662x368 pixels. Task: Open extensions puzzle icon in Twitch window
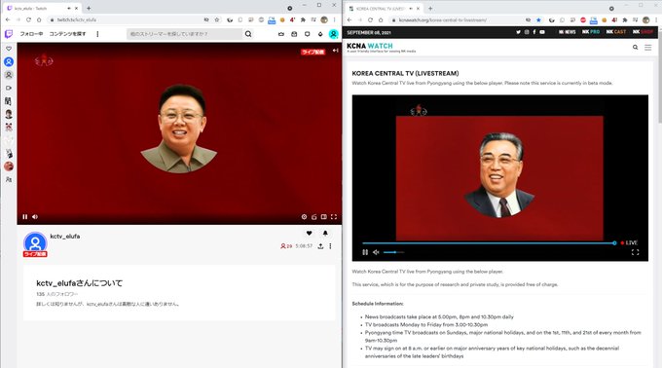pyautogui.click(x=303, y=19)
